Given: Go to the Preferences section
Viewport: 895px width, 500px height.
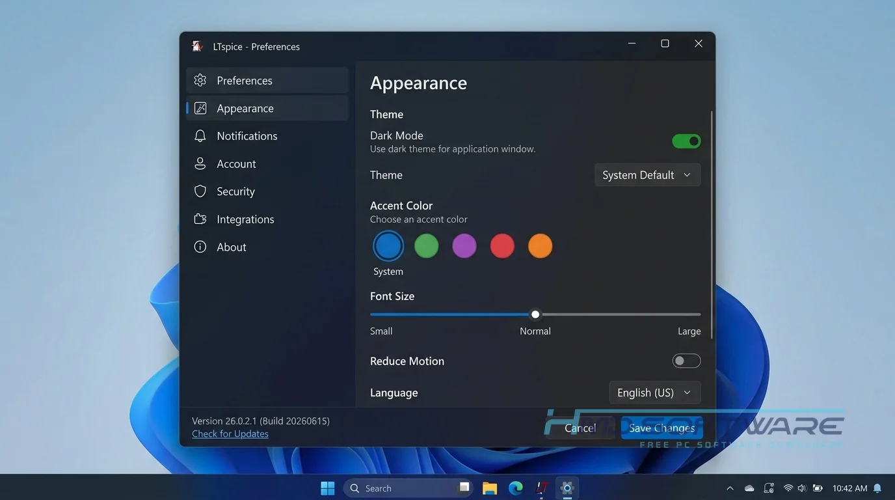Looking at the screenshot, I should click(x=267, y=80).
